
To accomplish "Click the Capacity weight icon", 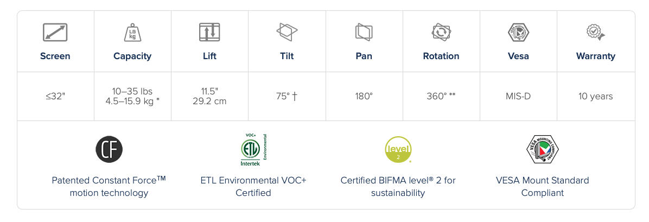I will [x=132, y=33].
